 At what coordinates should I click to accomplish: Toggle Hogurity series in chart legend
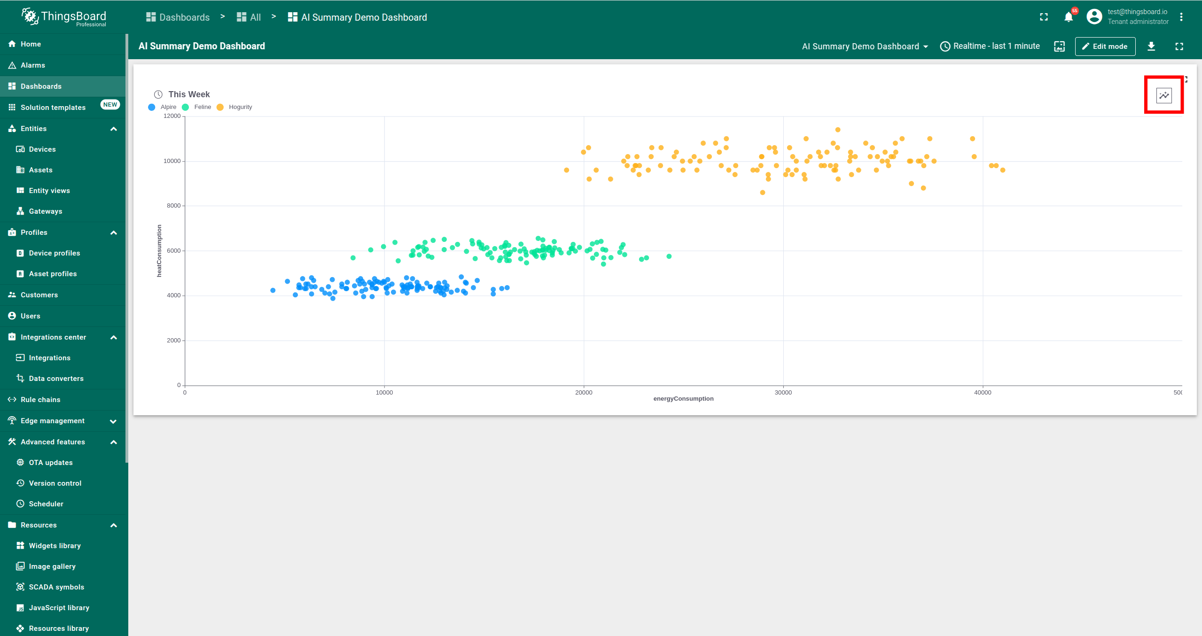(x=240, y=107)
